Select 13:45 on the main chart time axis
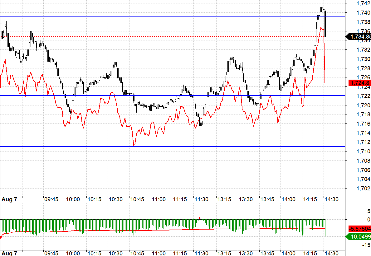 tap(268, 199)
